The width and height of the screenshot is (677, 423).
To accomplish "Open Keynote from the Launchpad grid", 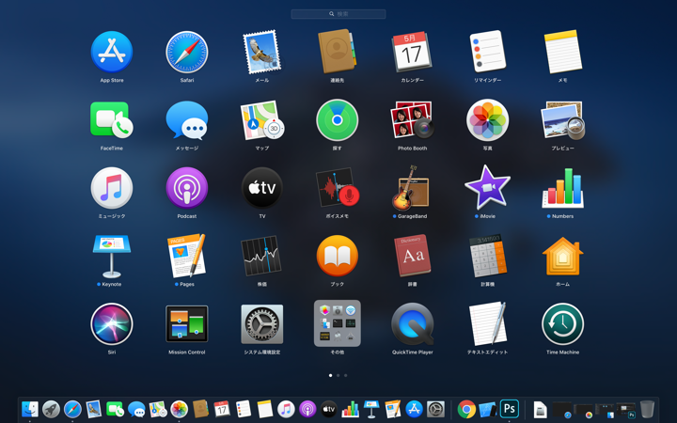I will click(x=112, y=256).
